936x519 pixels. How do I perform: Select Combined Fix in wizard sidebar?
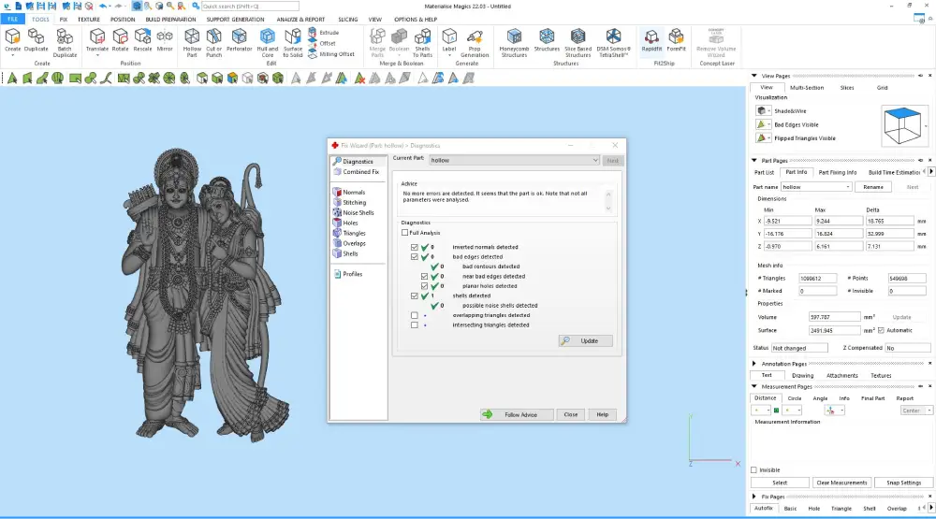pyautogui.click(x=360, y=172)
